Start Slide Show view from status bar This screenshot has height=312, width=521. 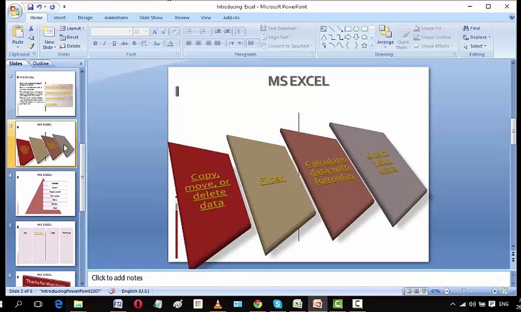pyautogui.click(x=424, y=291)
